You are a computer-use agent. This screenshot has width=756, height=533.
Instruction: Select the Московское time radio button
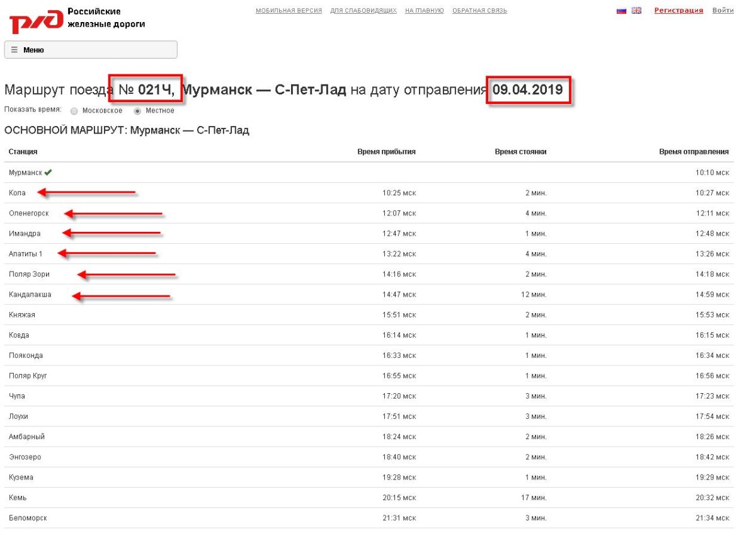(74, 111)
